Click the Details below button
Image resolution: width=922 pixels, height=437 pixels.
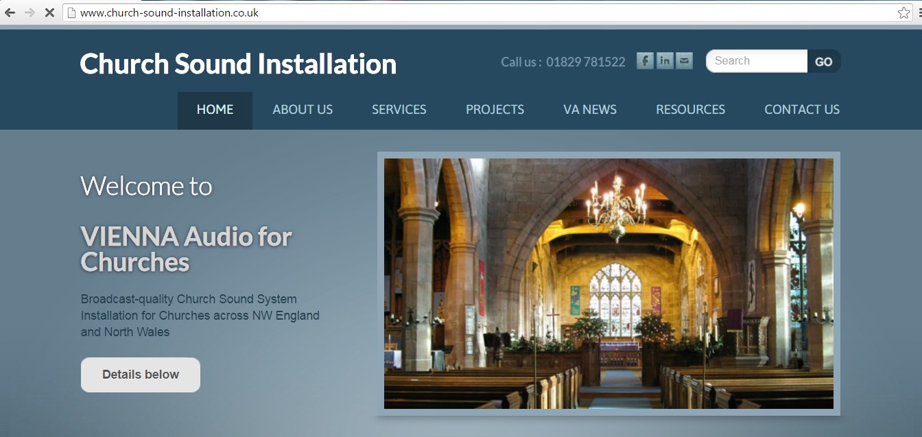tap(141, 375)
